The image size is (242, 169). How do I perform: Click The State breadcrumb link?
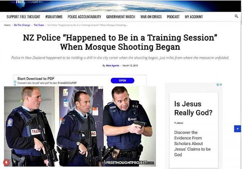point(39,25)
